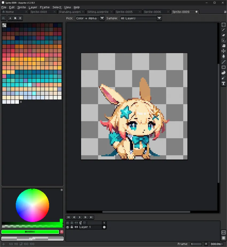
Task: Open the palette options menu button
Action: (x=20, y=18)
